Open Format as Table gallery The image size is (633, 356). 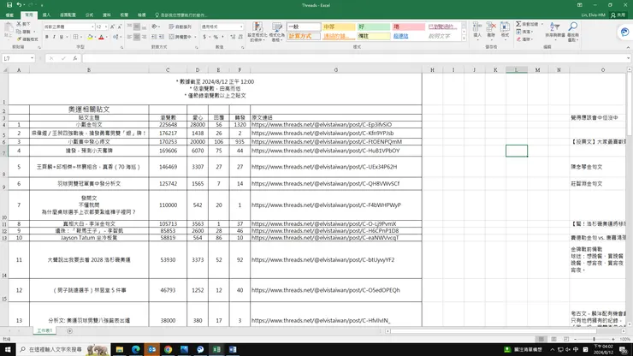pos(277,32)
